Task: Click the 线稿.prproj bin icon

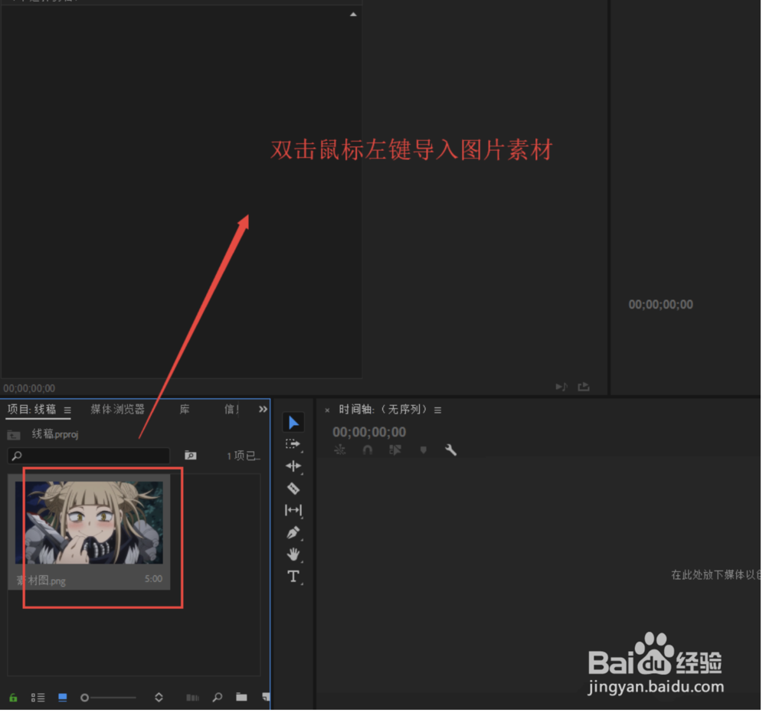Action: 14,435
